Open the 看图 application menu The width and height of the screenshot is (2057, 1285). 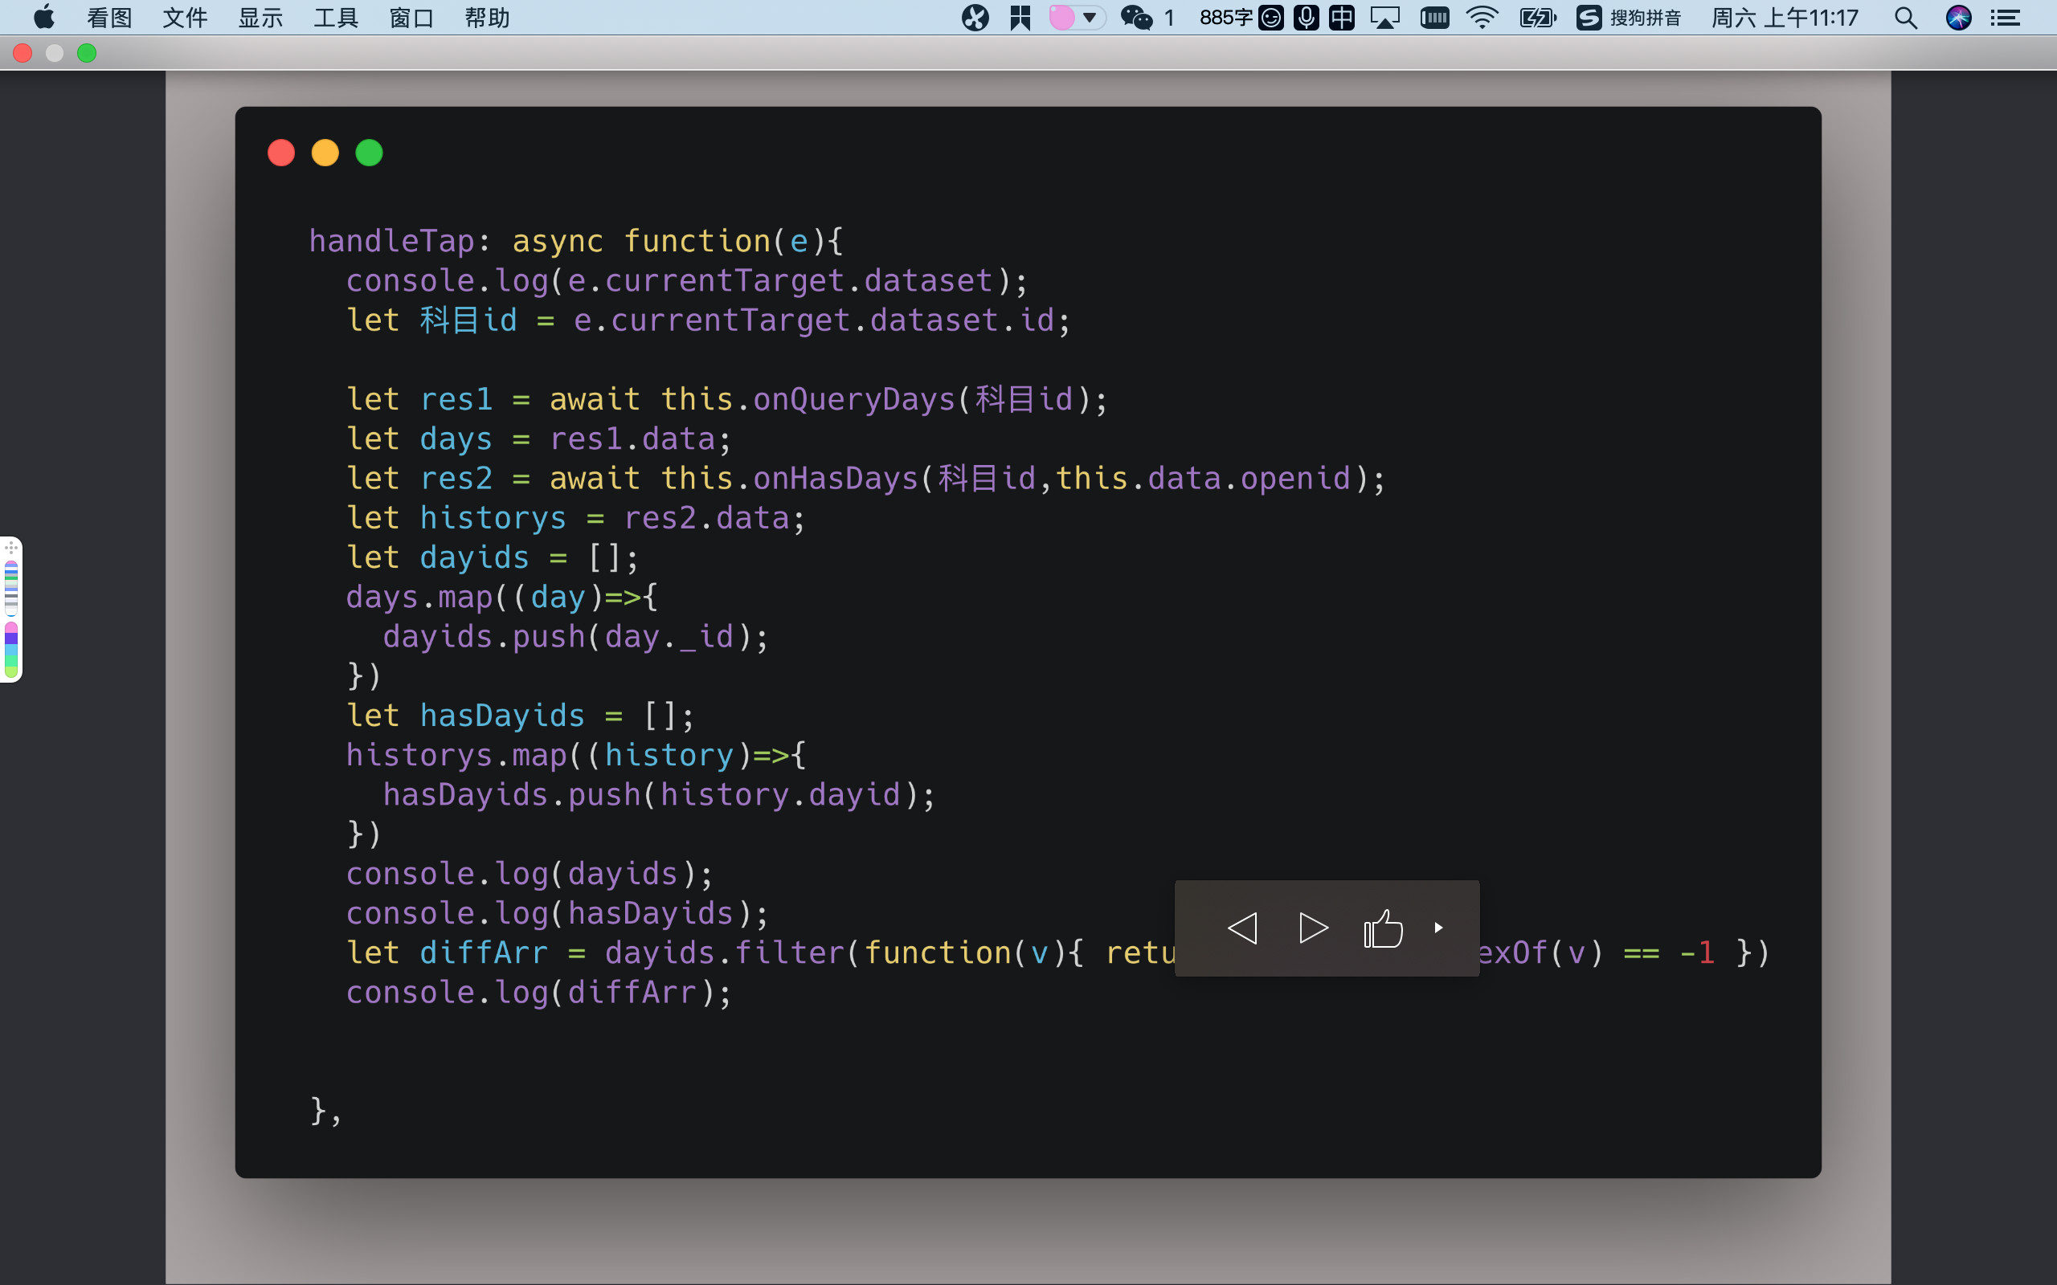(108, 18)
